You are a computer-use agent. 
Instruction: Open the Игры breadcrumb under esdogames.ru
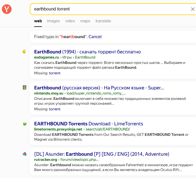coord(67,57)
